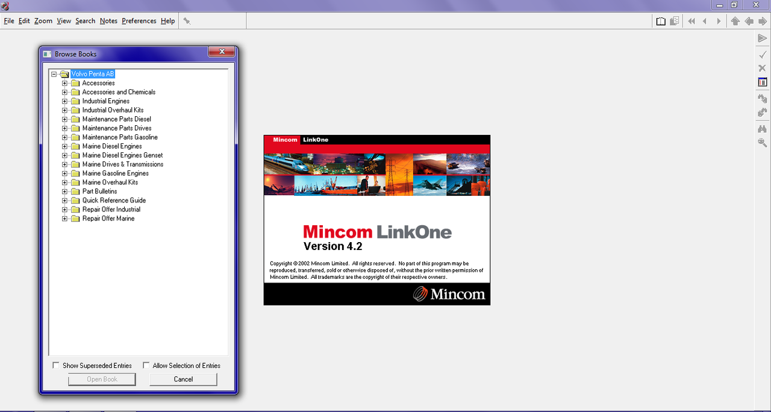Expand the Accessories folder node
Image resolution: width=771 pixels, height=412 pixels.
pos(65,83)
